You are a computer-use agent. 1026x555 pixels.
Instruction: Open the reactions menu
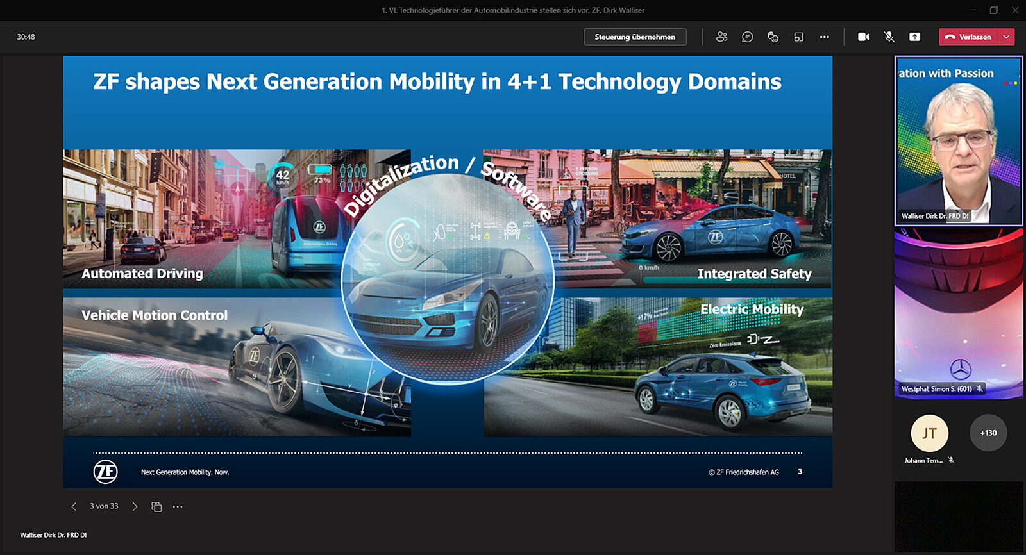(x=773, y=37)
